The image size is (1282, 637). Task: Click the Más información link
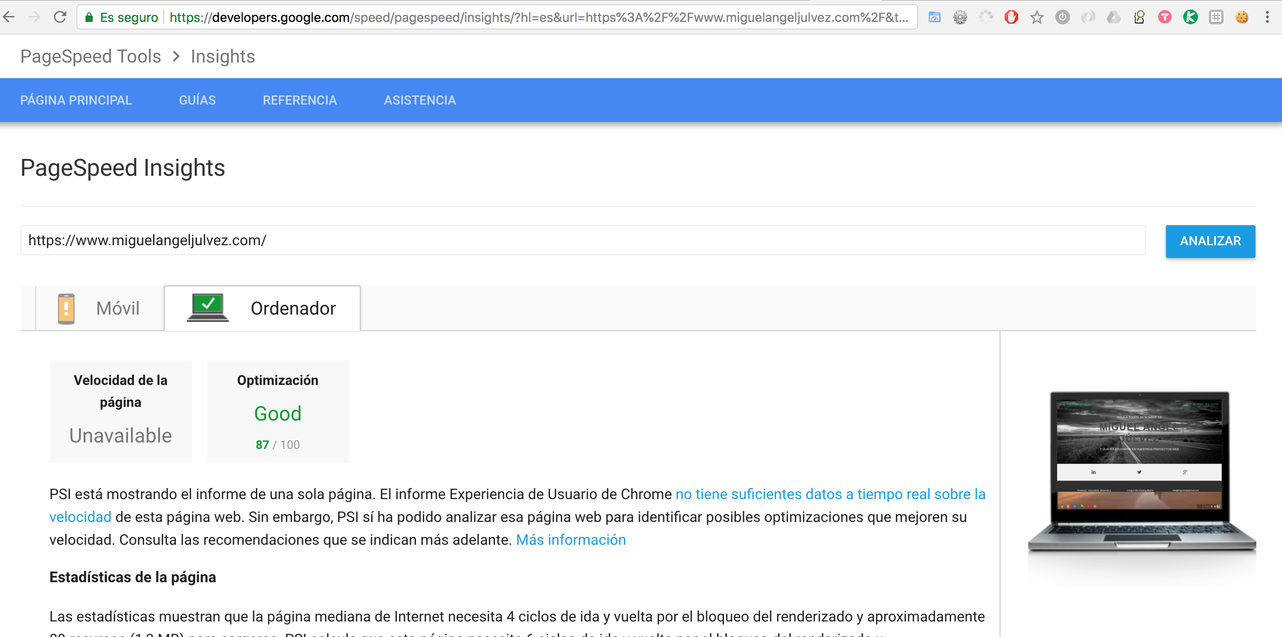coord(571,540)
